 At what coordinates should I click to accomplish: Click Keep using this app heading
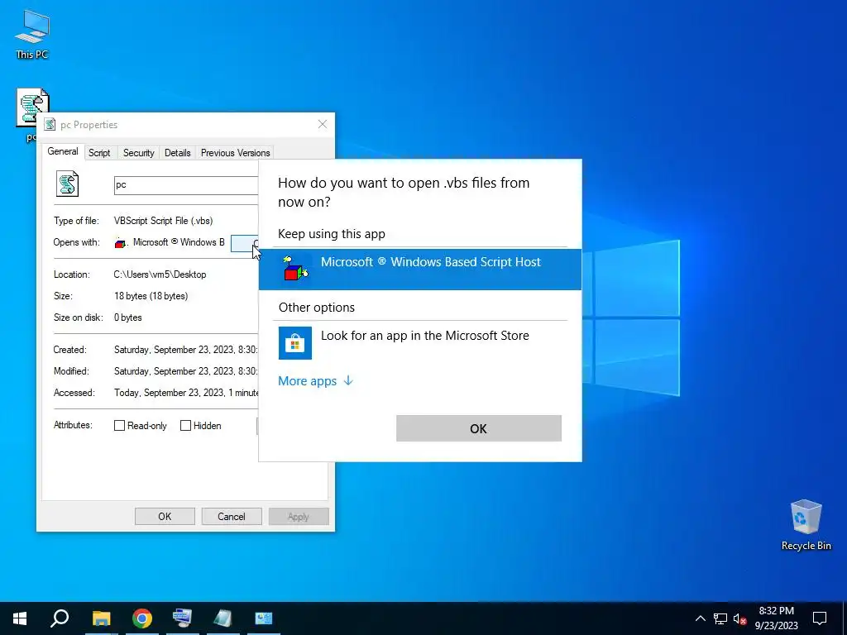pos(332,234)
